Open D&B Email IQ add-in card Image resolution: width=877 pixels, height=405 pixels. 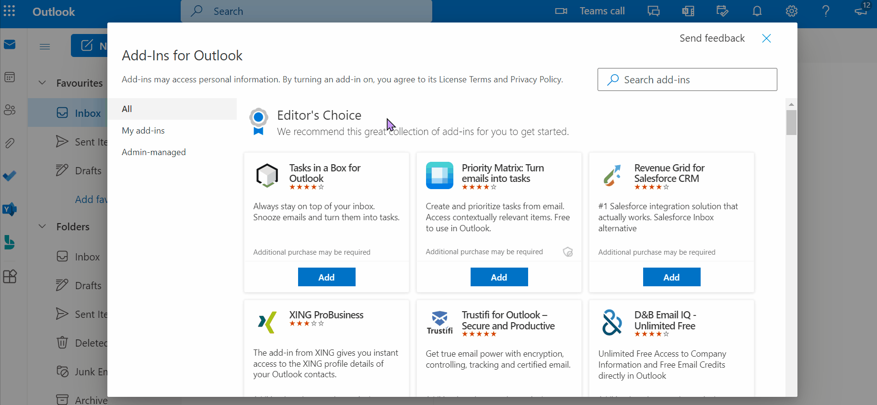[x=671, y=348]
